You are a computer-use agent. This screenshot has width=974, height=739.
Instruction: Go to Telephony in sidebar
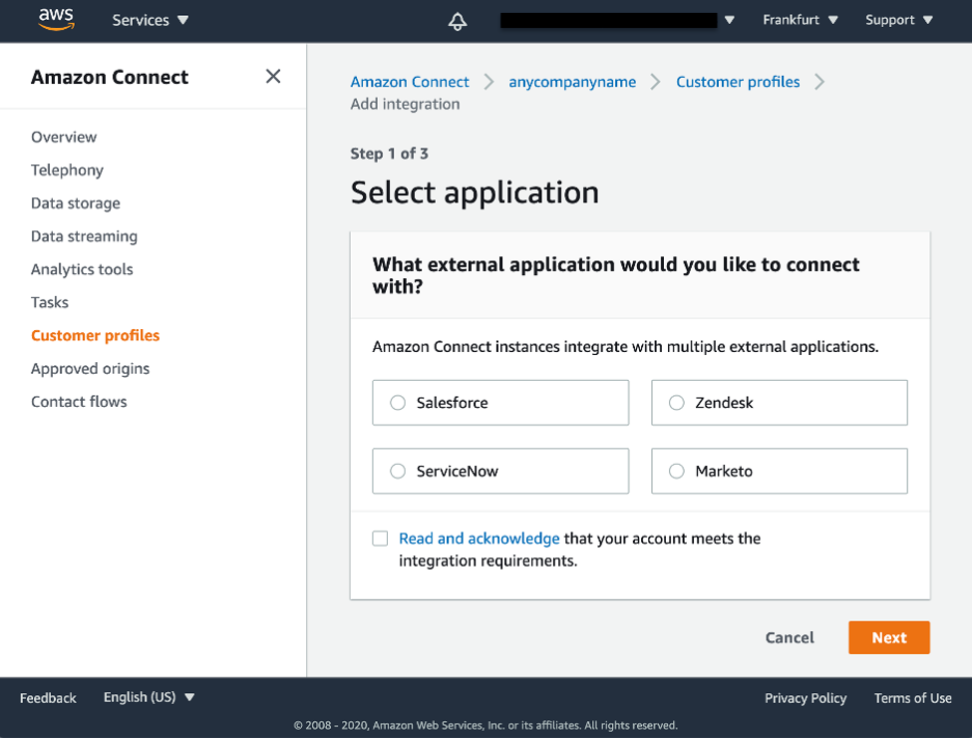pos(67,170)
